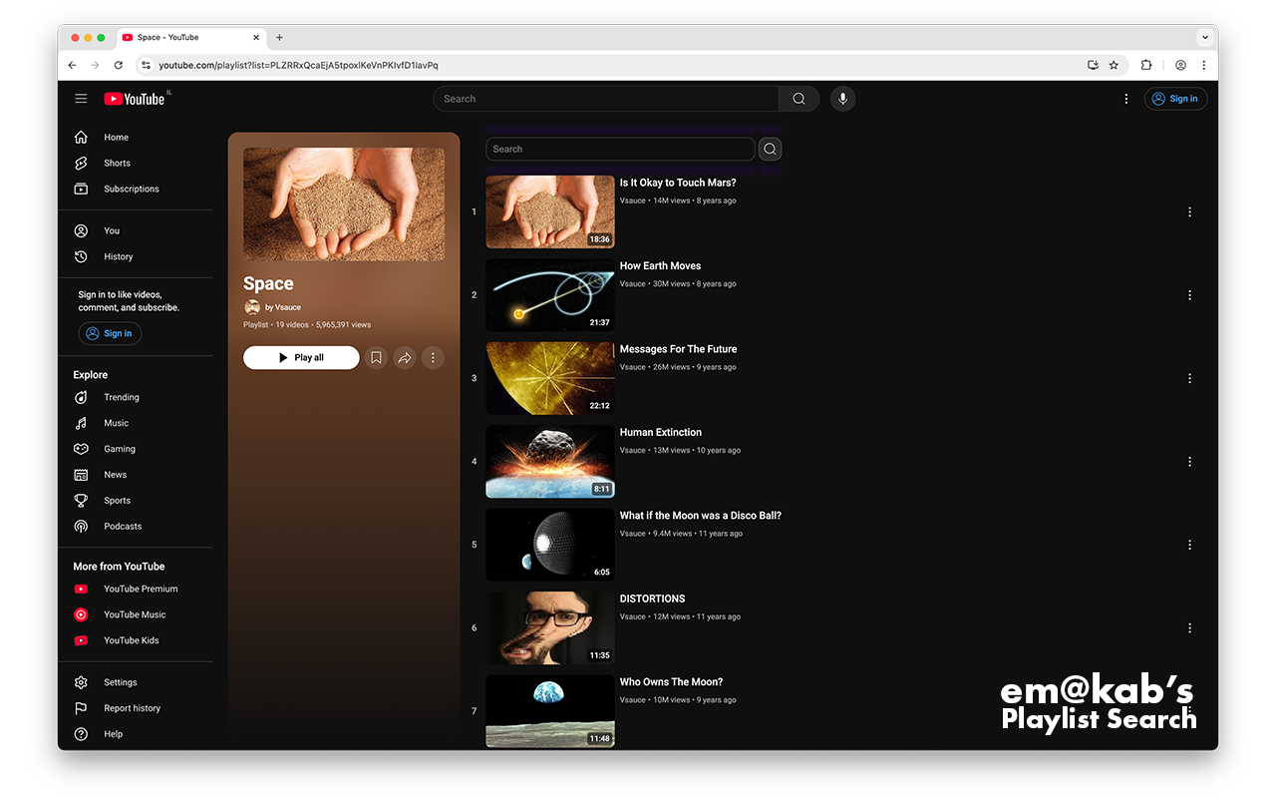Click the header Sign in button

coord(1175,99)
